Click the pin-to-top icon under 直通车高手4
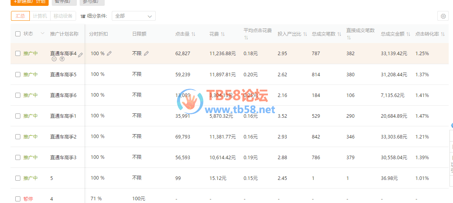This screenshot has height=203, width=453. 62,59
